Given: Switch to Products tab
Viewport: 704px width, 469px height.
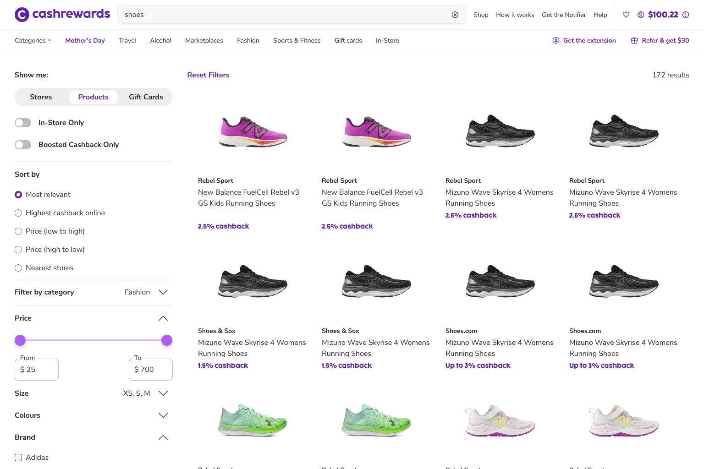Looking at the screenshot, I should (x=93, y=97).
